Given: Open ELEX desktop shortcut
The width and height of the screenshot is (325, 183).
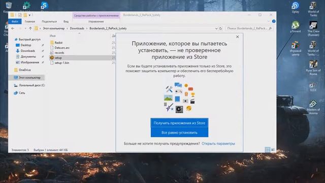Looking at the screenshot, I should (x=313, y=87).
